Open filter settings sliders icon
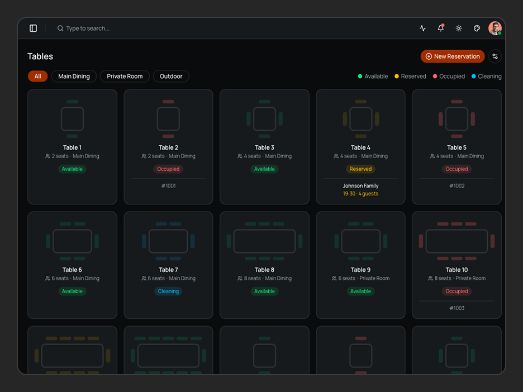 pyautogui.click(x=495, y=56)
